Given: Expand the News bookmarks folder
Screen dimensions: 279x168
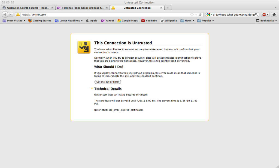Looking at the screenshot, I should 187,21.
